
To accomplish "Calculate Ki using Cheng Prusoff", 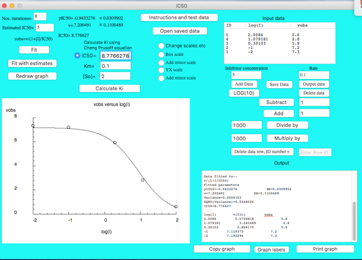I will [109, 88].
